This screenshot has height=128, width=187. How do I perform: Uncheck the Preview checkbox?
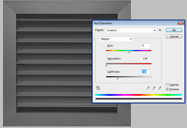(x=167, y=89)
